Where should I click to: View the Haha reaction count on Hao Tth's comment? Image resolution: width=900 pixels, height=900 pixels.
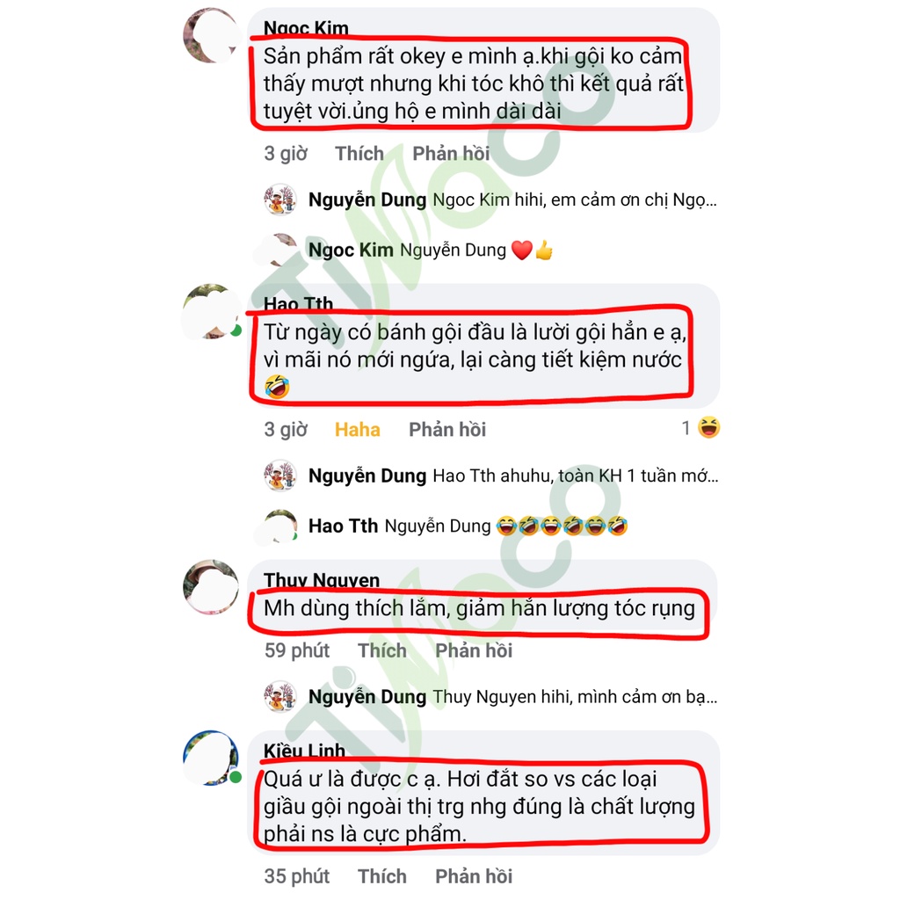700,428
